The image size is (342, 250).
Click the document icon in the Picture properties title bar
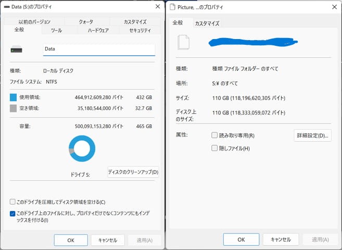click(172, 7)
